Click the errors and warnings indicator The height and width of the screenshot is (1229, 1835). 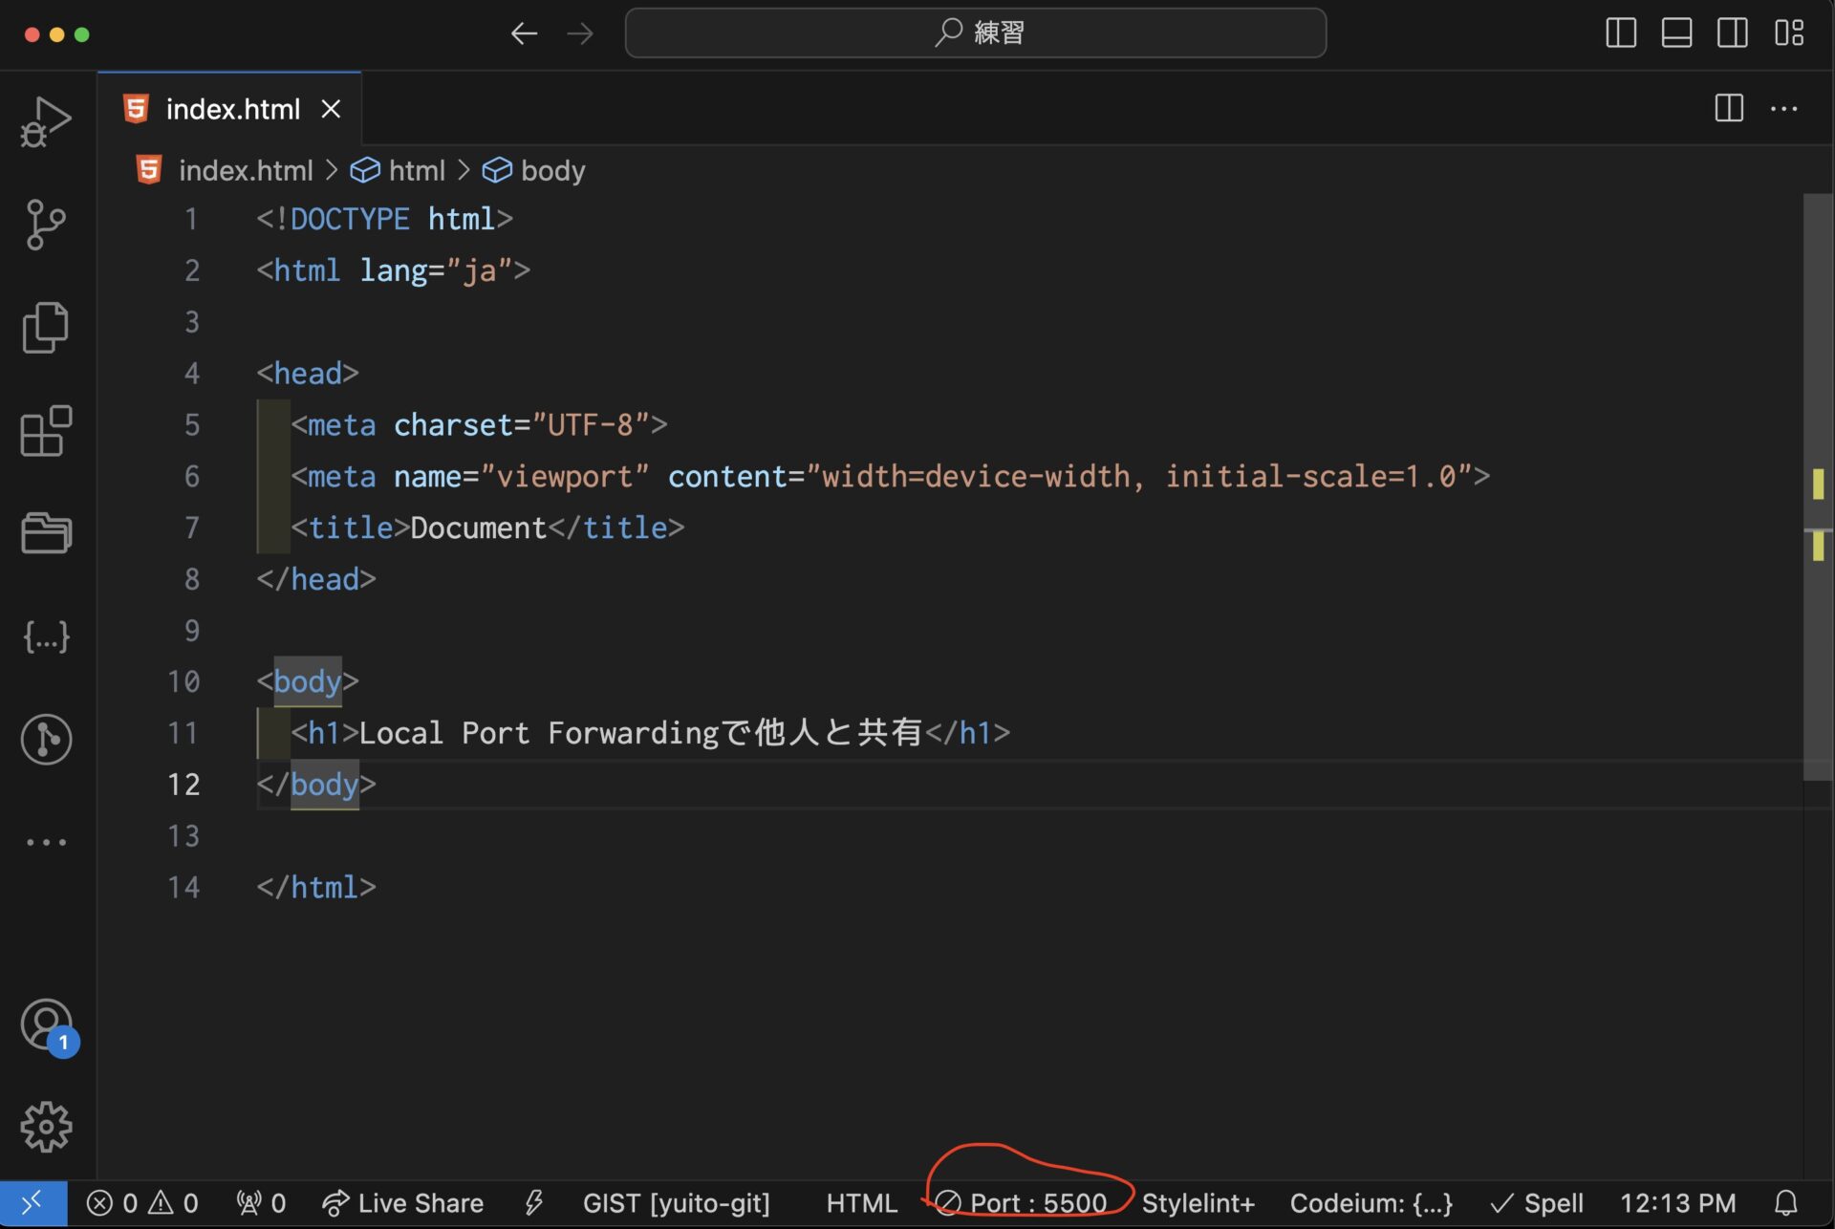click(x=141, y=1202)
